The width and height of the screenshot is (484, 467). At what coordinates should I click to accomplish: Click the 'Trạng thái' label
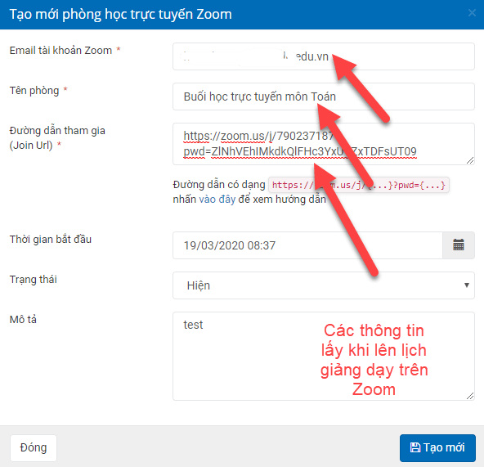coord(34,280)
